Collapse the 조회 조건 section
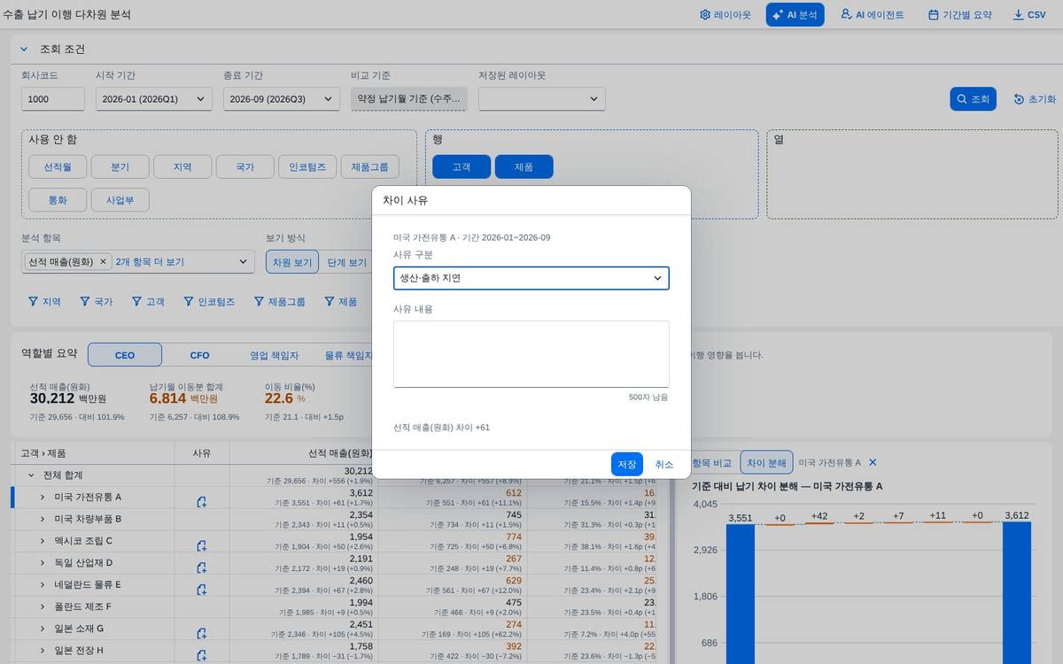Image resolution: width=1063 pixels, height=664 pixels. coord(24,50)
